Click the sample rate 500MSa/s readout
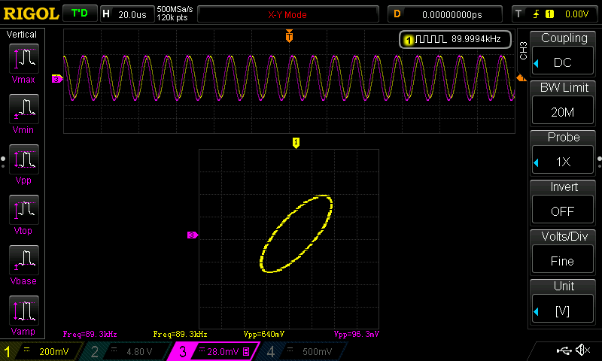602x361 pixels. click(175, 9)
